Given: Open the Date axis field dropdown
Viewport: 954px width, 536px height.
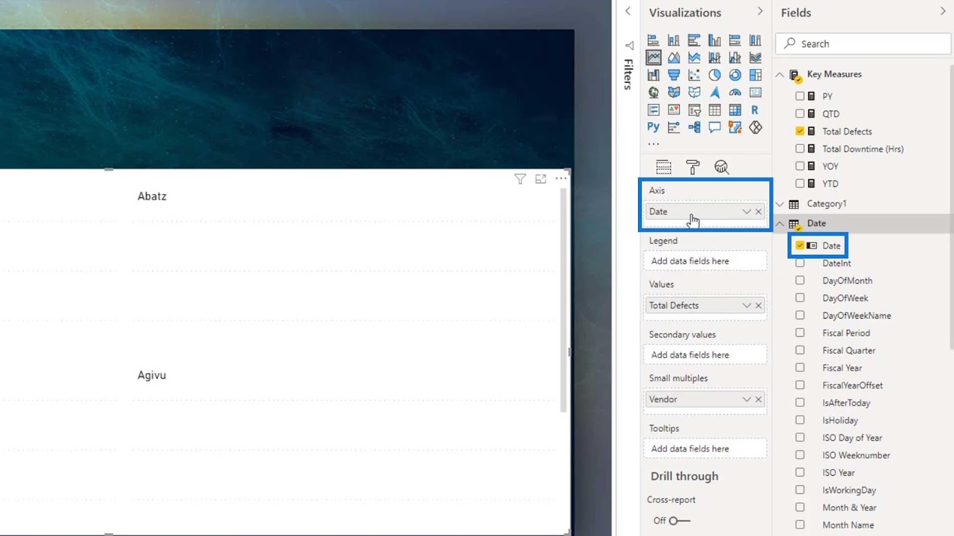Looking at the screenshot, I should (x=747, y=211).
